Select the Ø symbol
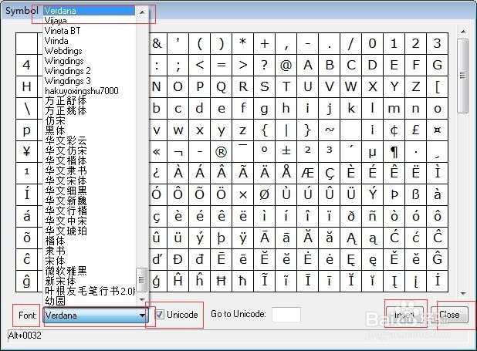 click(x=265, y=194)
